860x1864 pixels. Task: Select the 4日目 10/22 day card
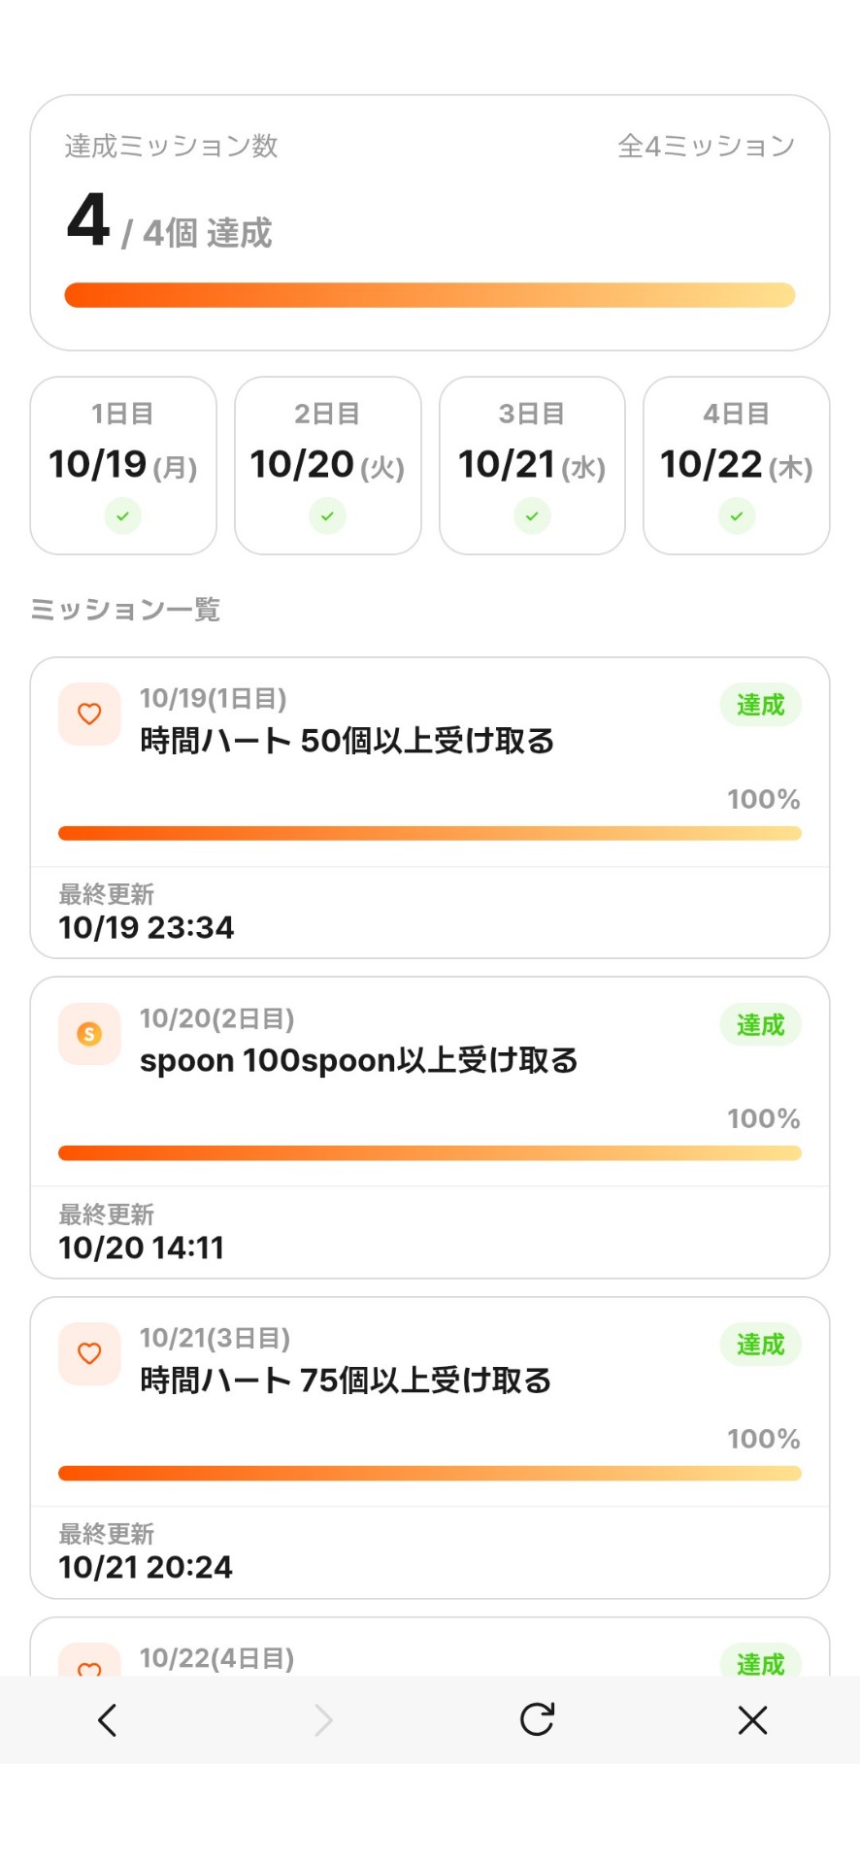(737, 465)
